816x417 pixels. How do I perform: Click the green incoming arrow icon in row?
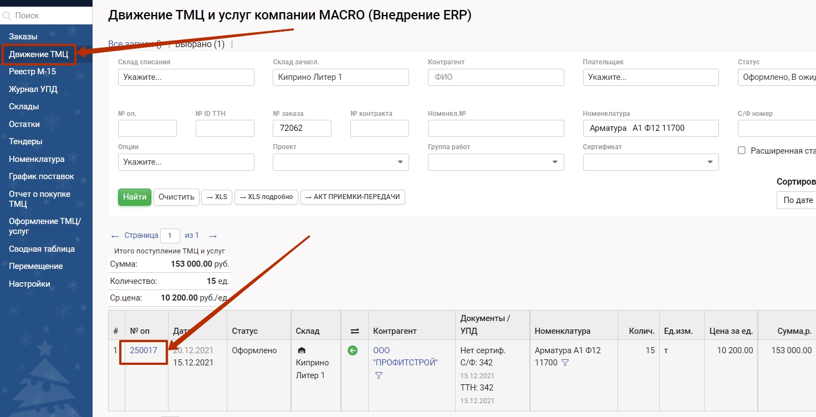[352, 350]
